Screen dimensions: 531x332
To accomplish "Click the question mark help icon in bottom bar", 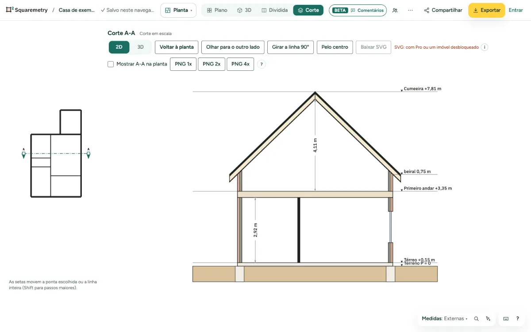I will coord(518,319).
